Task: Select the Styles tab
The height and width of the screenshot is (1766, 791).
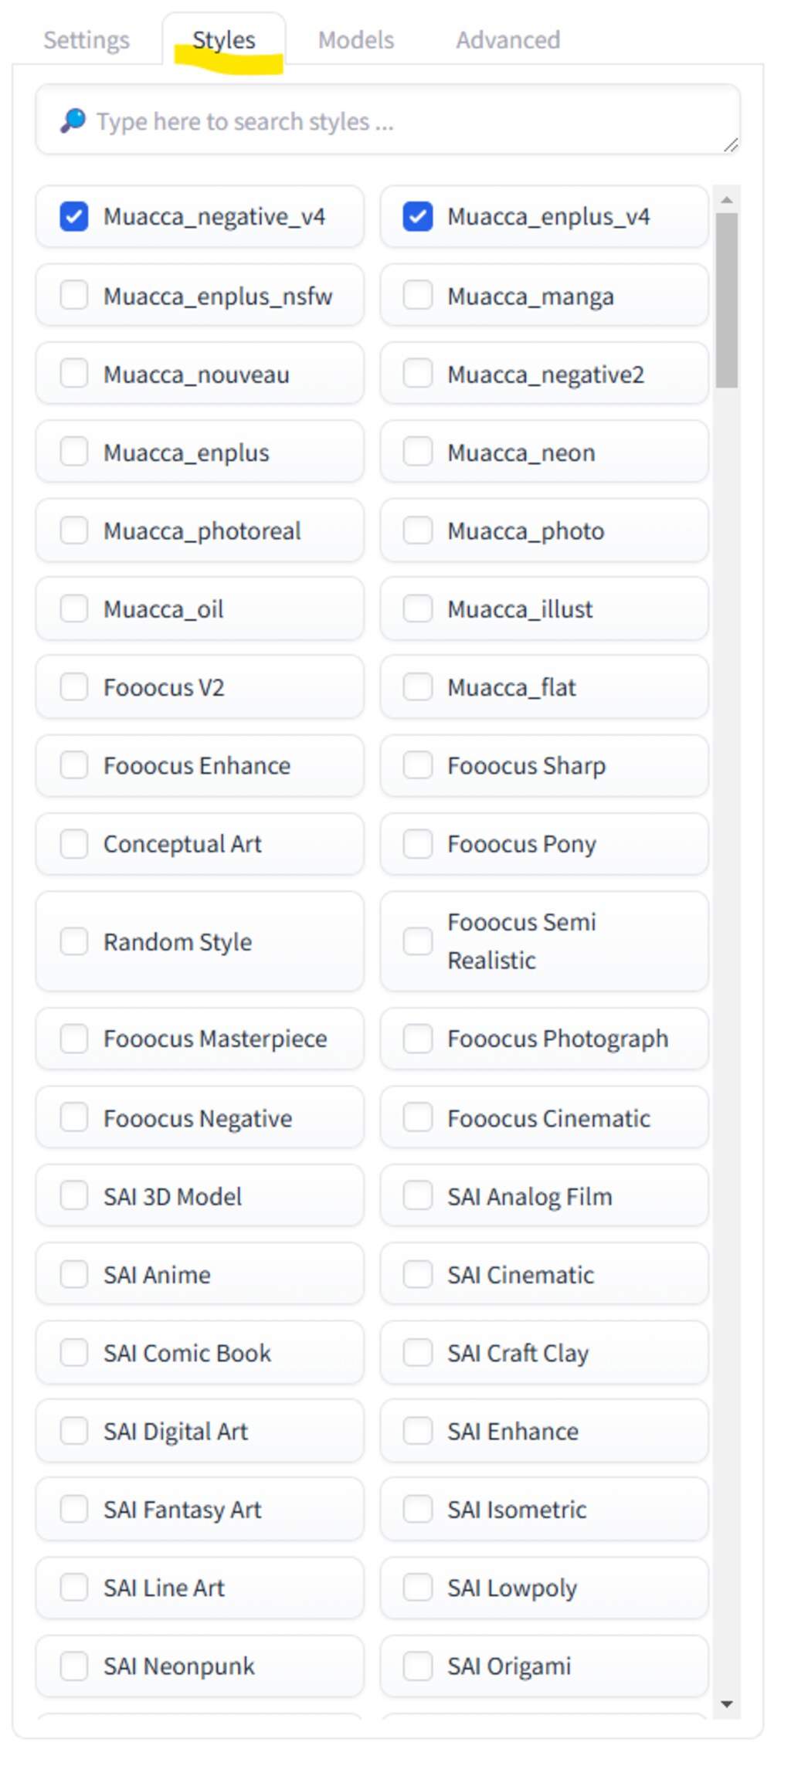Action: pyautogui.click(x=224, y=40)
